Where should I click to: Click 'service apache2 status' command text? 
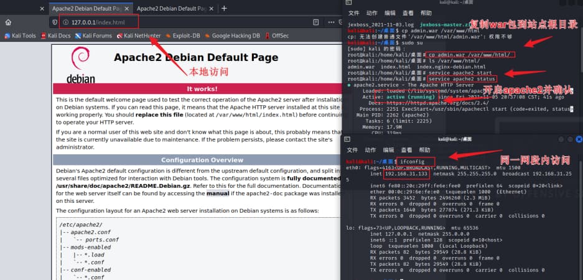pos(462,79)
